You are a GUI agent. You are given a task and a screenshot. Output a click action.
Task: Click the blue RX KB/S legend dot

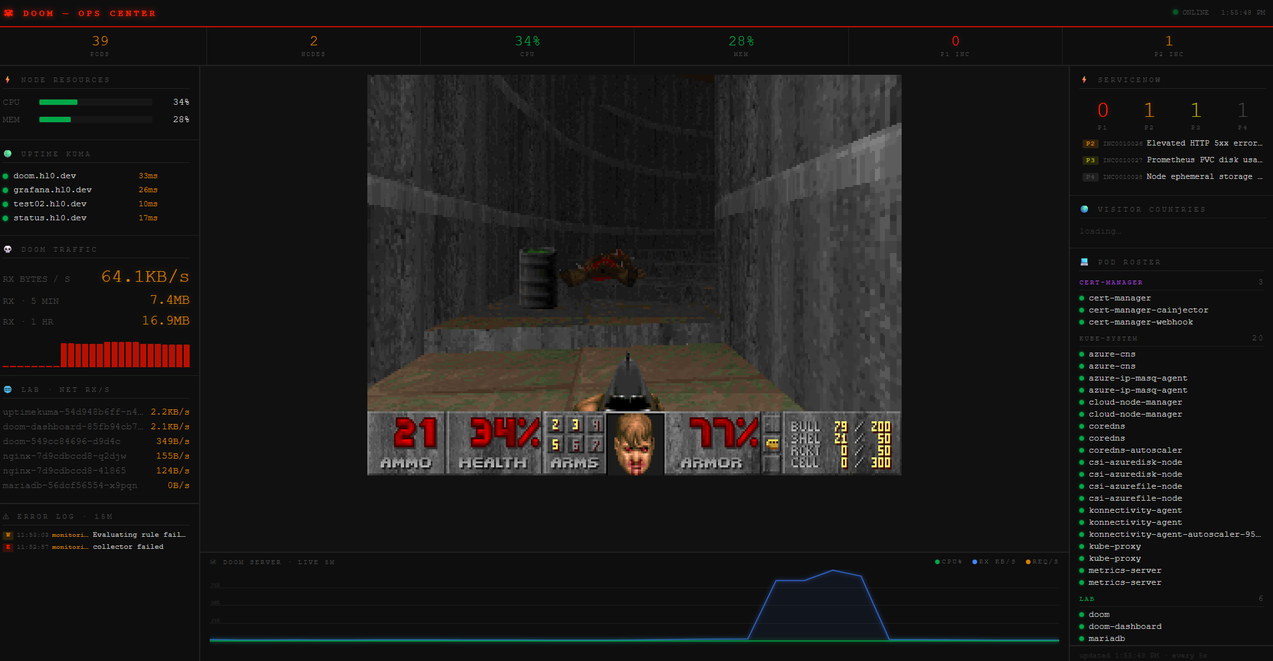974,562
